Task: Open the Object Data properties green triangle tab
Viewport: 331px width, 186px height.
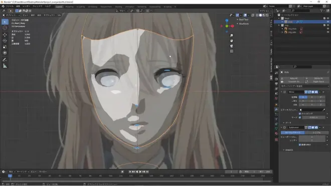Action: click(x=276, y=128)
